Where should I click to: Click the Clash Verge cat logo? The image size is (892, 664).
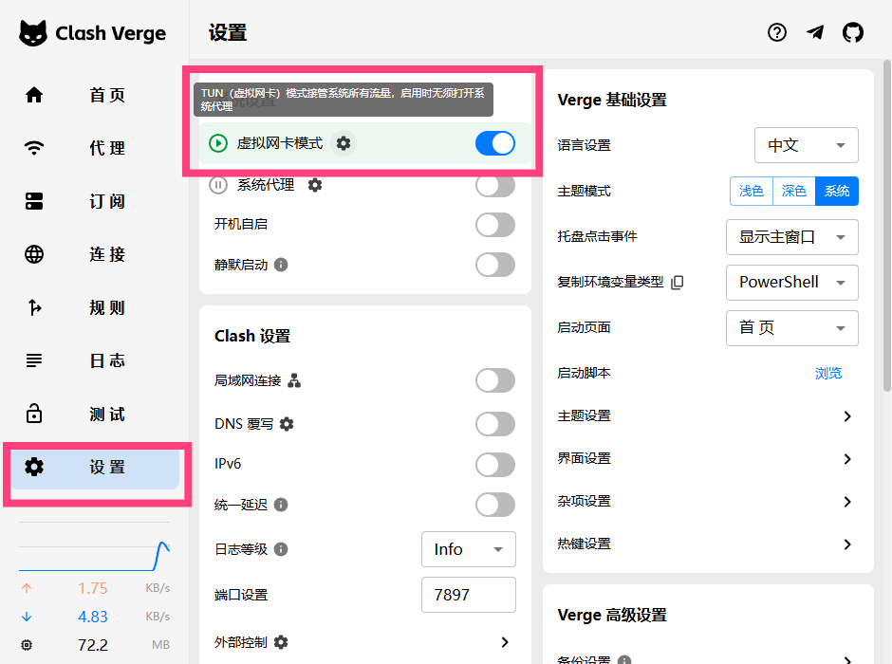[x=34, y=32]
